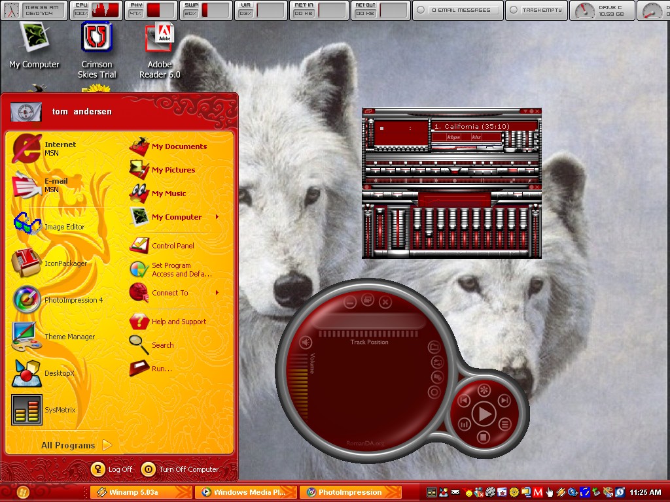Viewport: 670px width, 502px height.
Task: Click the 0 Email Messages indicator circle
Action: pos(421,10)
